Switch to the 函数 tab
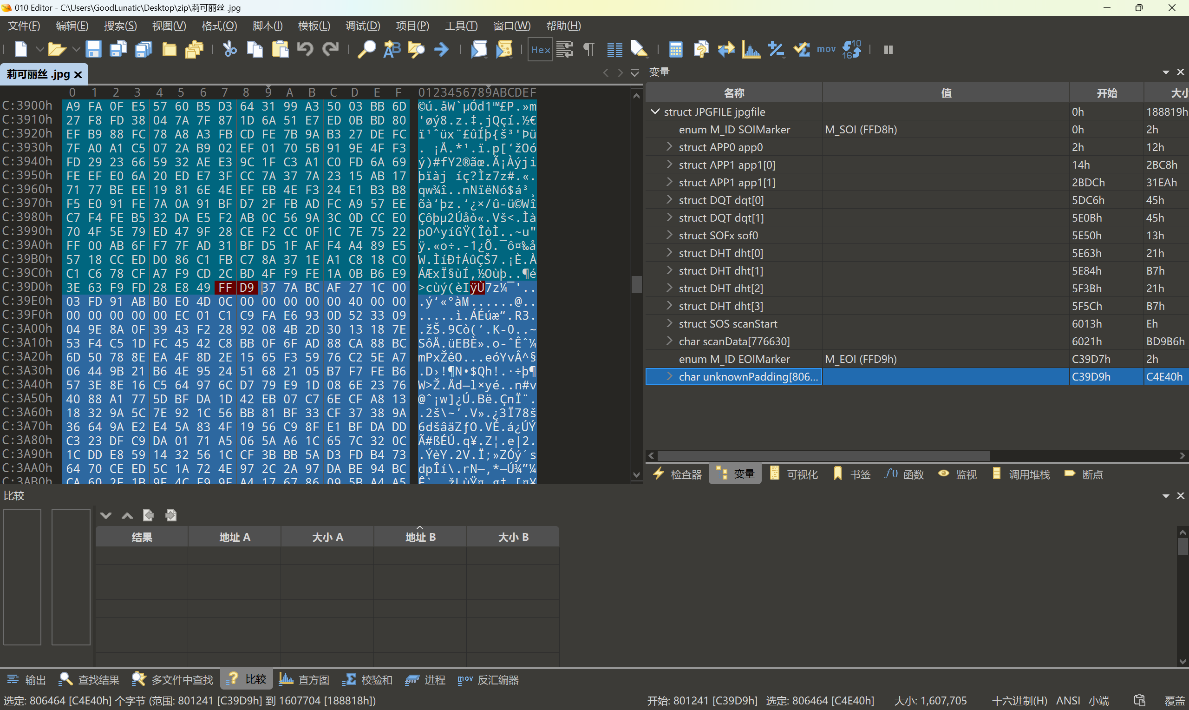Viewport: 1189px width, 710px height. [x=904, y=474]
